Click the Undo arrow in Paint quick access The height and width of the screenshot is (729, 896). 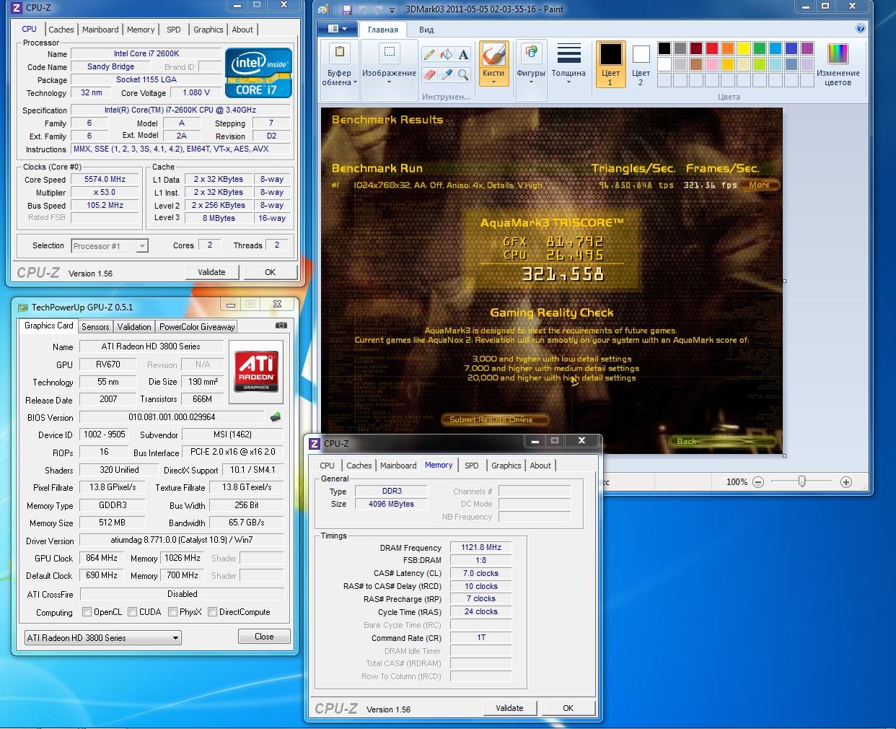(x=363, y=9)
